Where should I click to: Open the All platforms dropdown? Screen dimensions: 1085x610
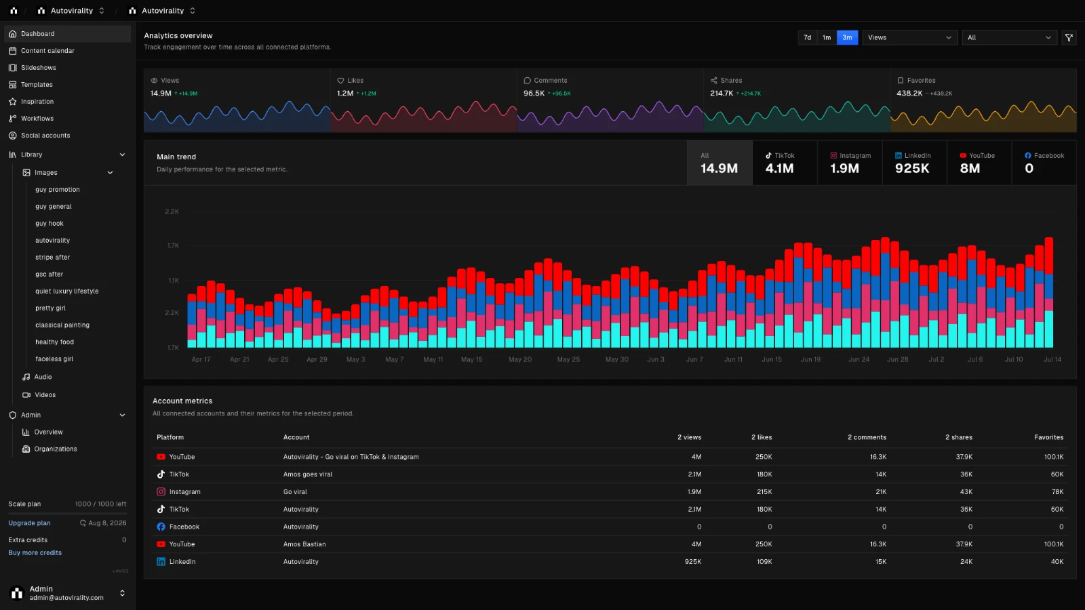[x=1010, y=38]
